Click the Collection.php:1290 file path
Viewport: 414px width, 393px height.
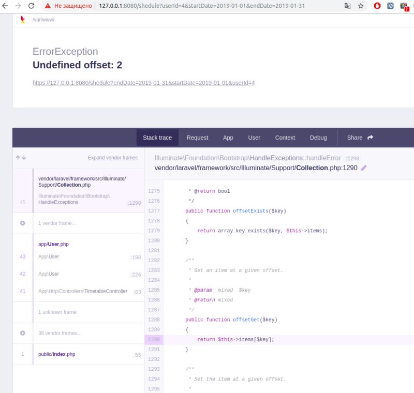pyautogui.click(x=256, y=168)
